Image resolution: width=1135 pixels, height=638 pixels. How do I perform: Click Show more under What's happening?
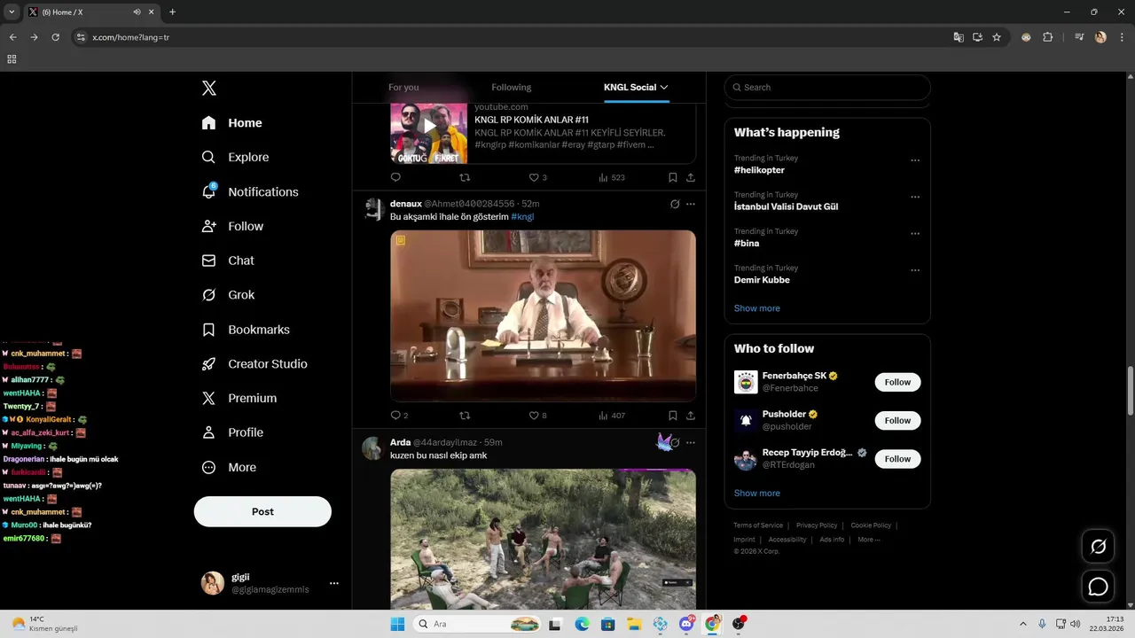coord(757,308)
